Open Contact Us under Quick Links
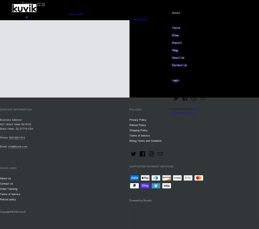 6,184
